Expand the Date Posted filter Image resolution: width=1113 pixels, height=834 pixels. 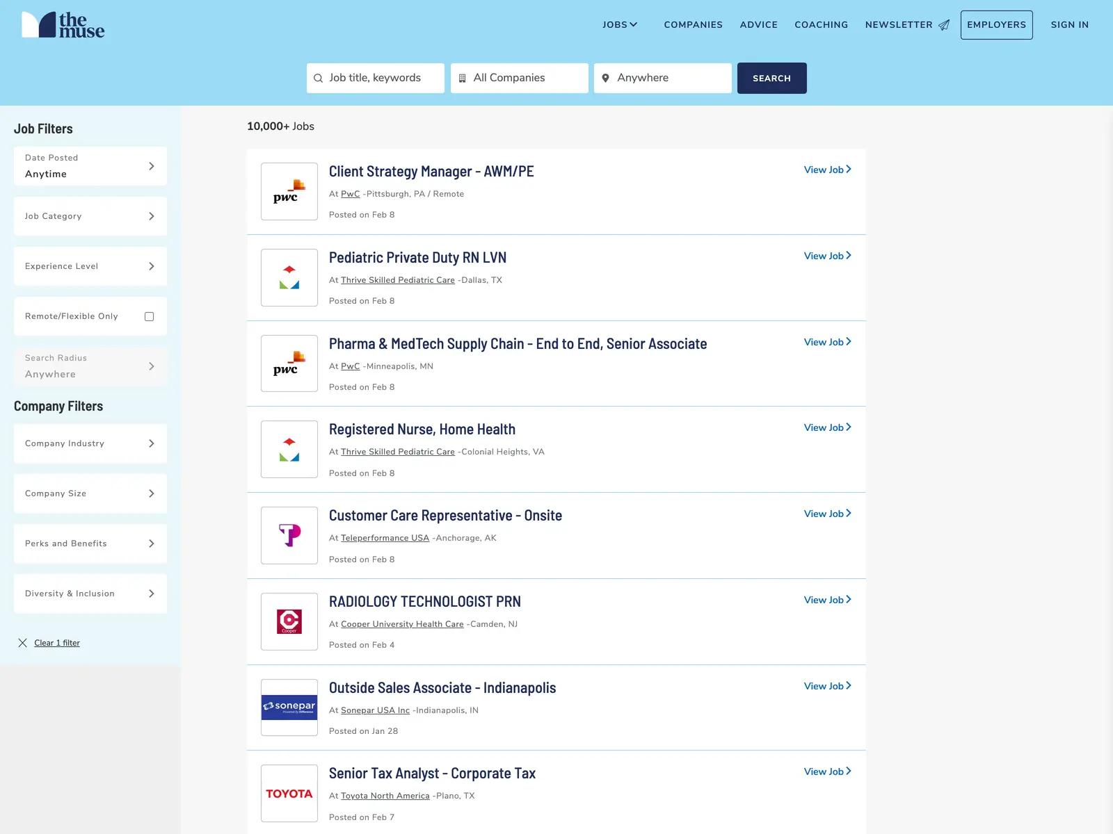90,166
